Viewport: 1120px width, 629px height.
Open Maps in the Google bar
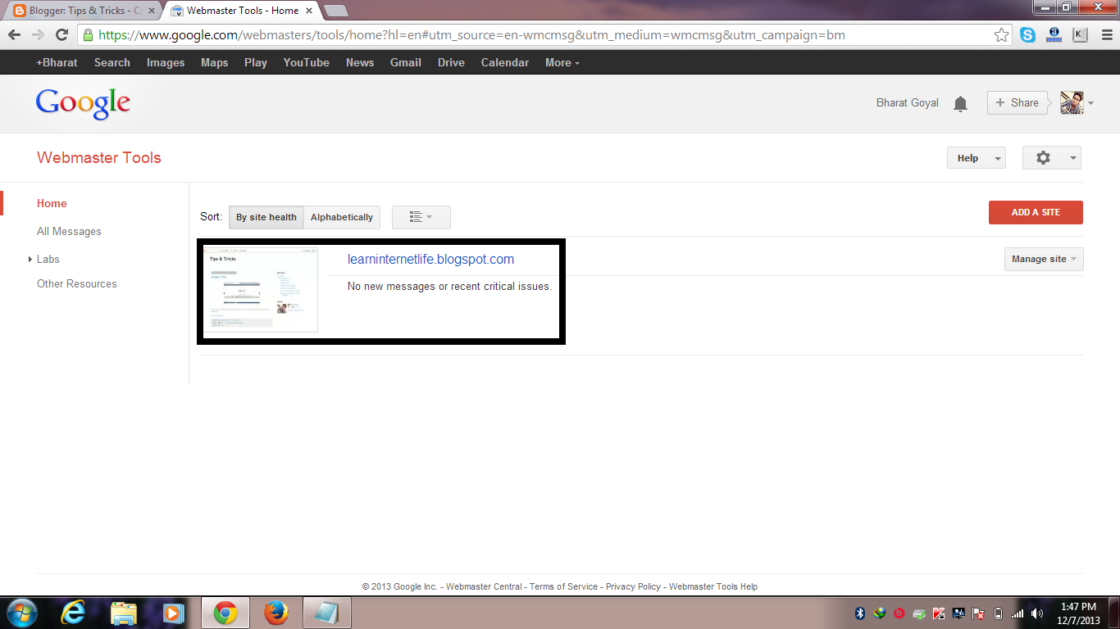[215, 62]
